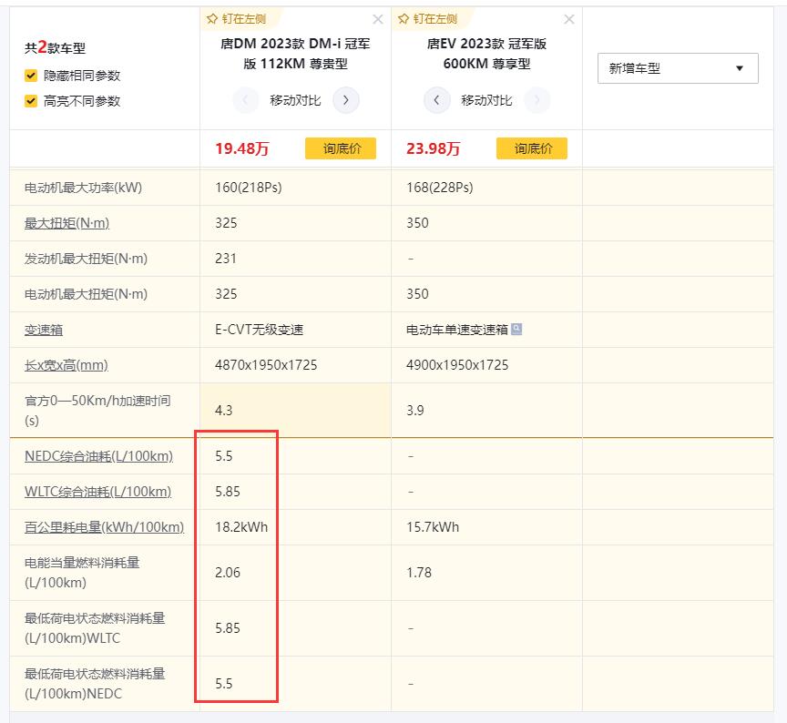This screenshot has width=787, height=723.
Task: Click 231 engine torque value
Action: click(x=226, y=259)
